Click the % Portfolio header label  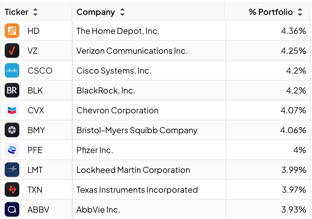(271, 12)
